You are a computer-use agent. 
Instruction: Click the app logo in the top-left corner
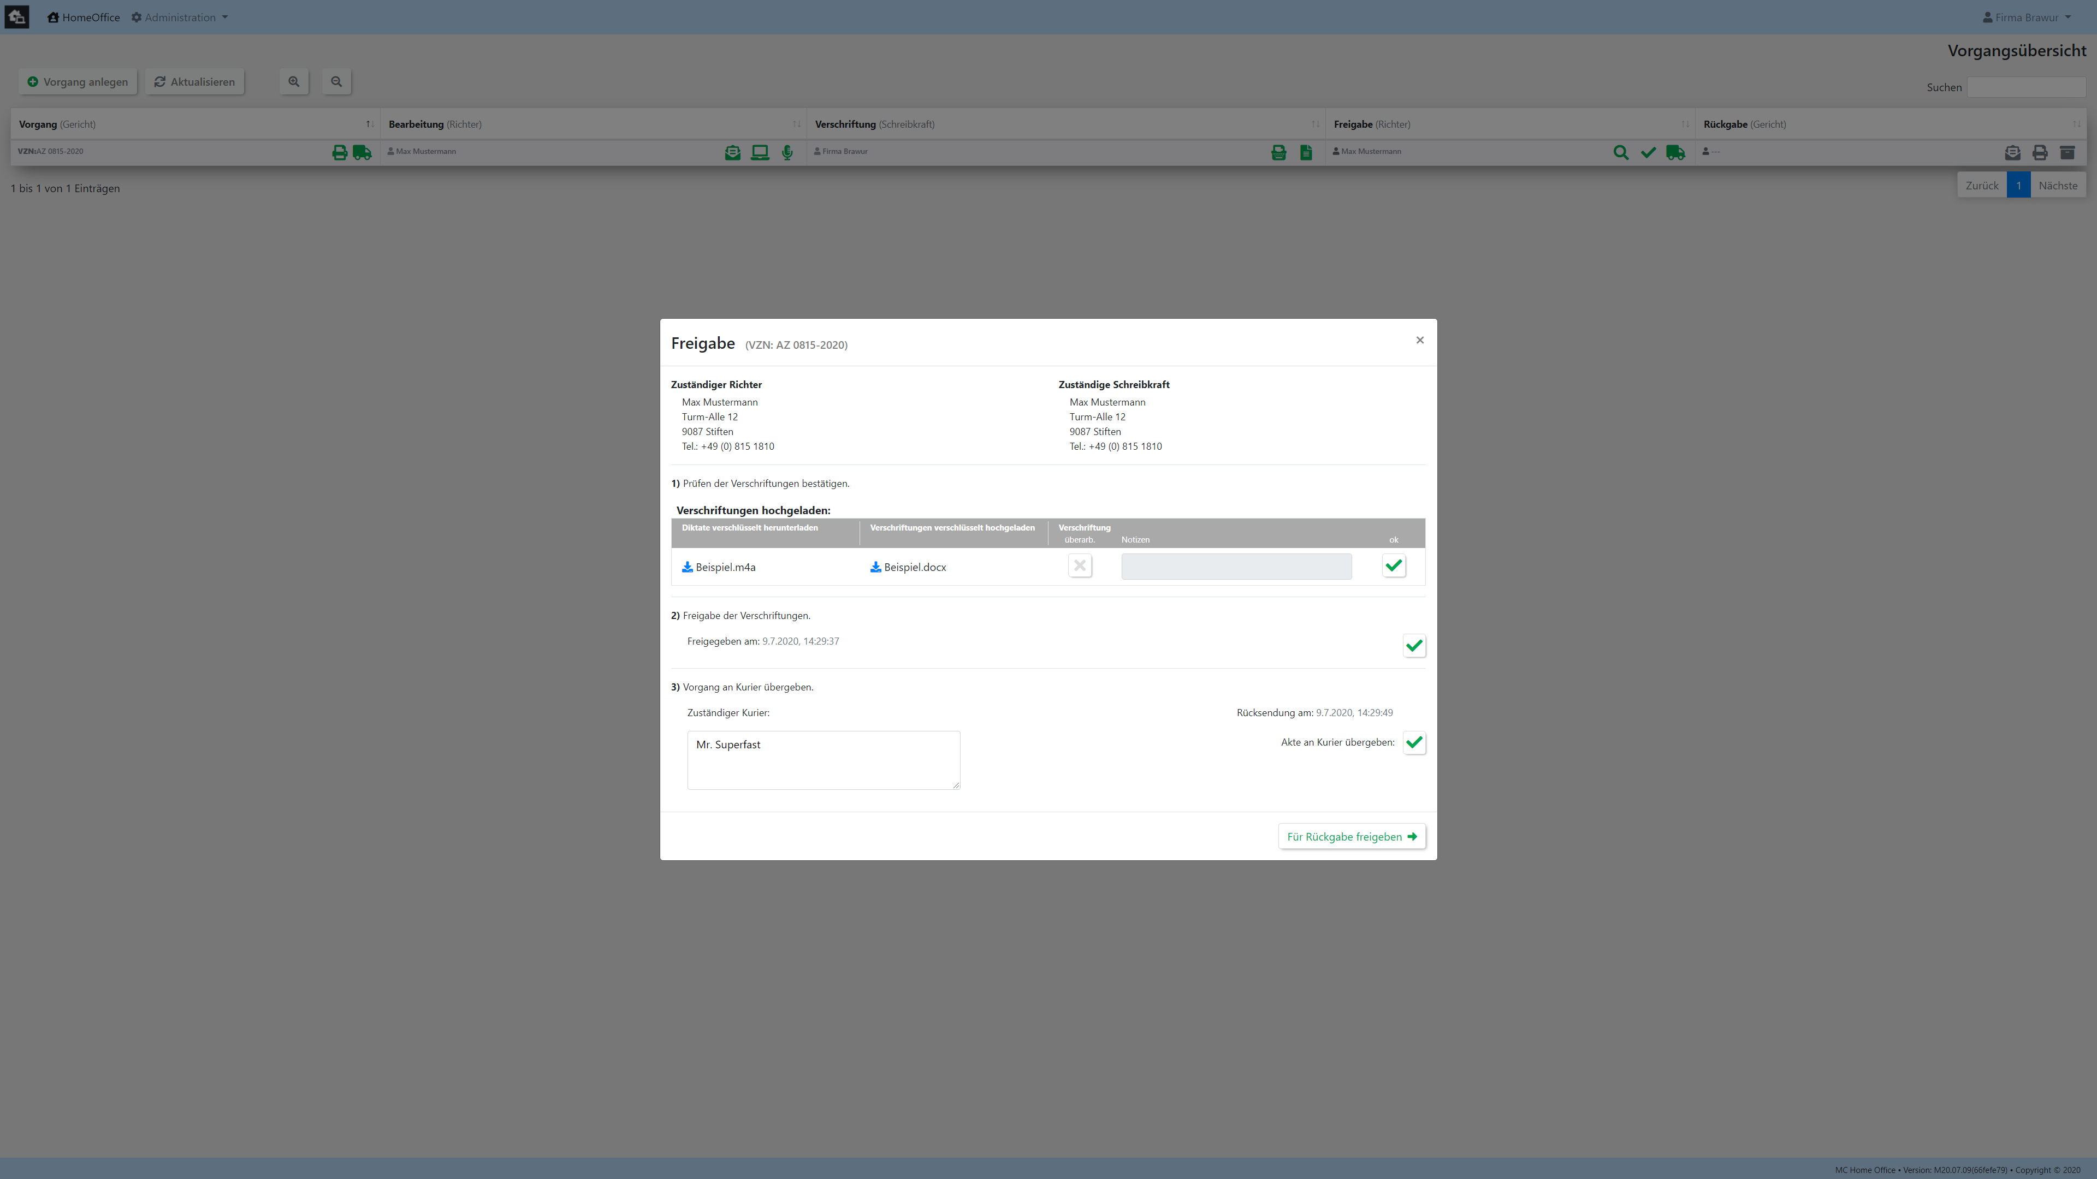[16, 17]
